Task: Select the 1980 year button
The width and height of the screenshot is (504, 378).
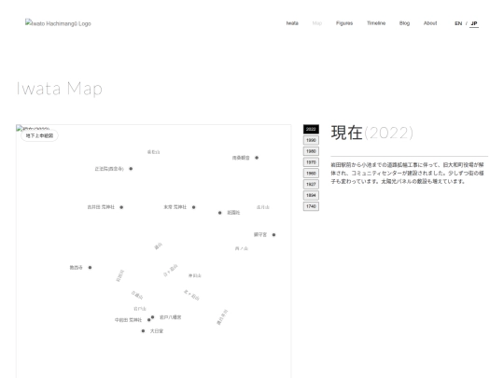Action: pyautogui.click(x=311, y=151)
